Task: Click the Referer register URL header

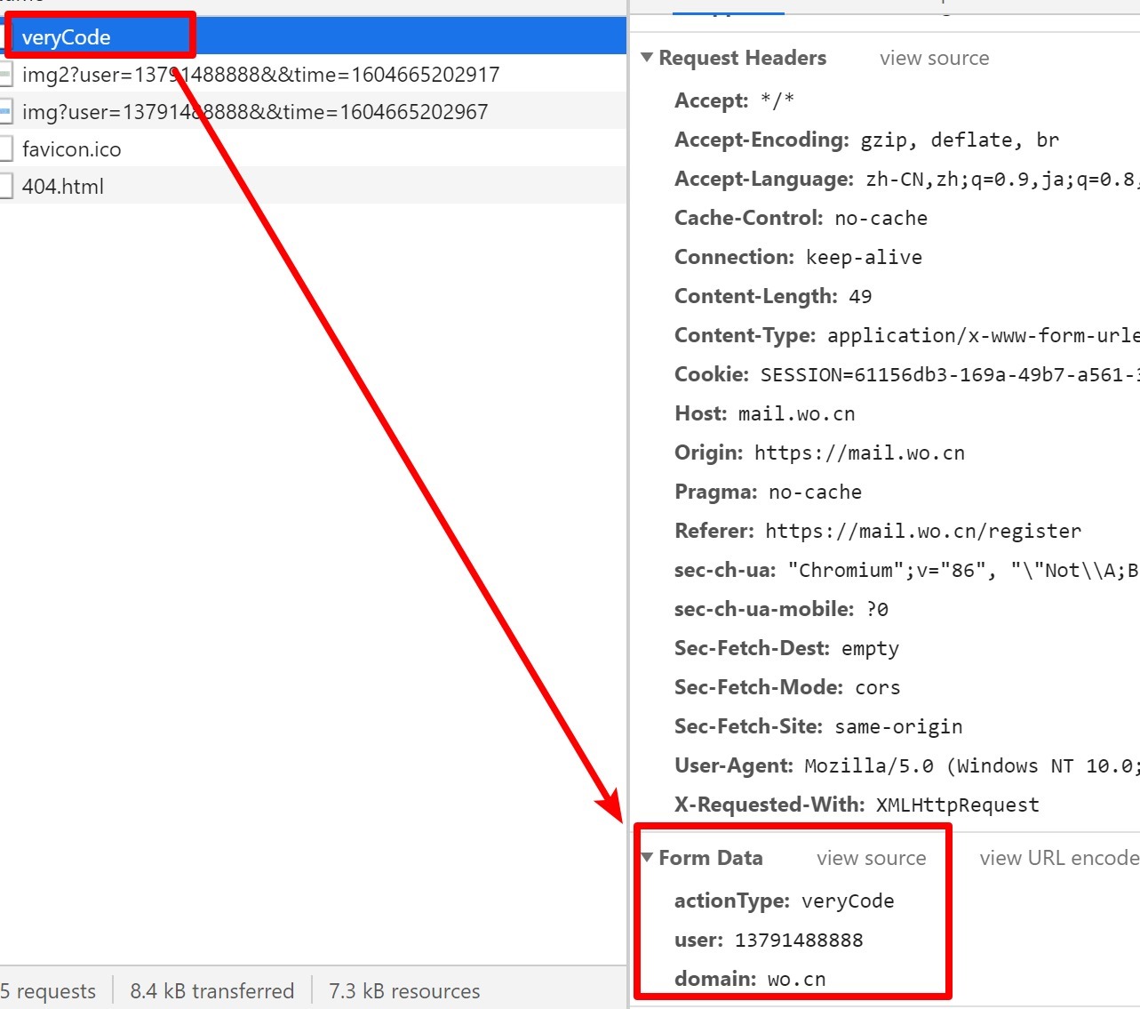Action: (878, 531)
